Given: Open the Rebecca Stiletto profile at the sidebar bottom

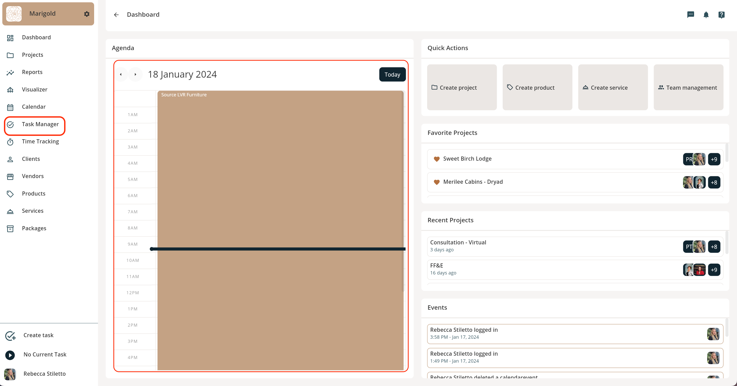Looking at the screenshot, I should [x=35, y=374].
